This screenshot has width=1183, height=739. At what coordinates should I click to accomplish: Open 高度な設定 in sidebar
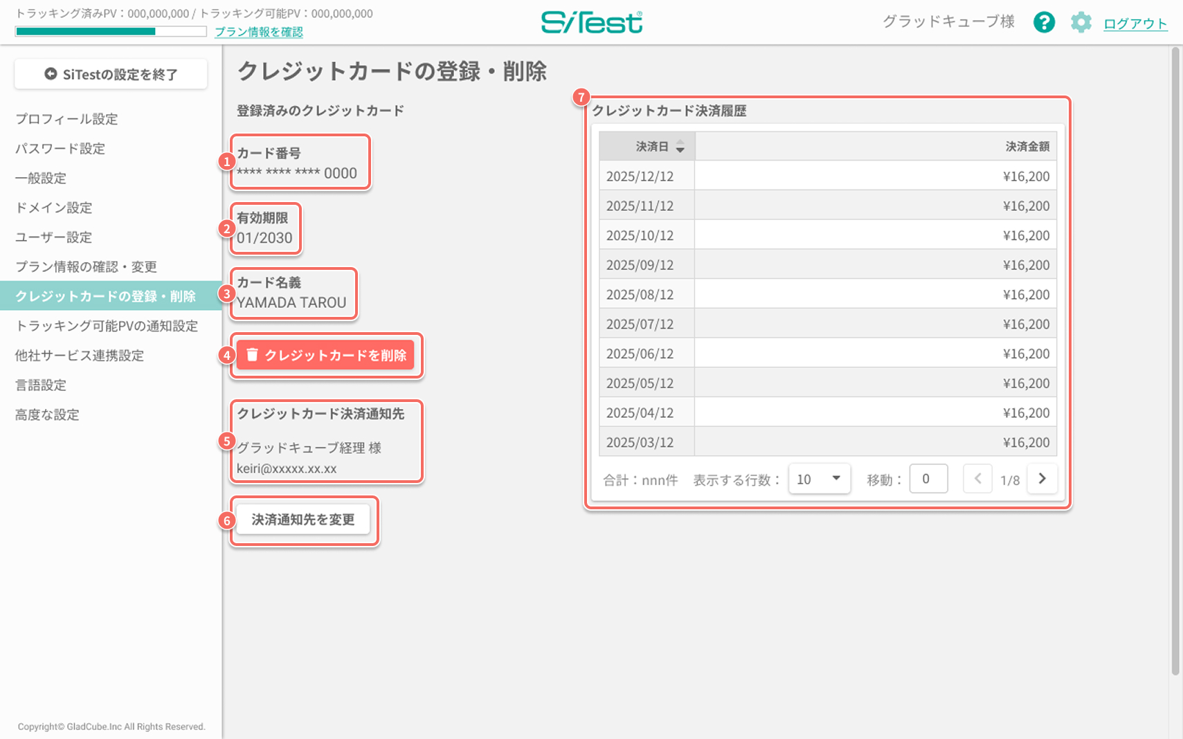click(47, 415)
